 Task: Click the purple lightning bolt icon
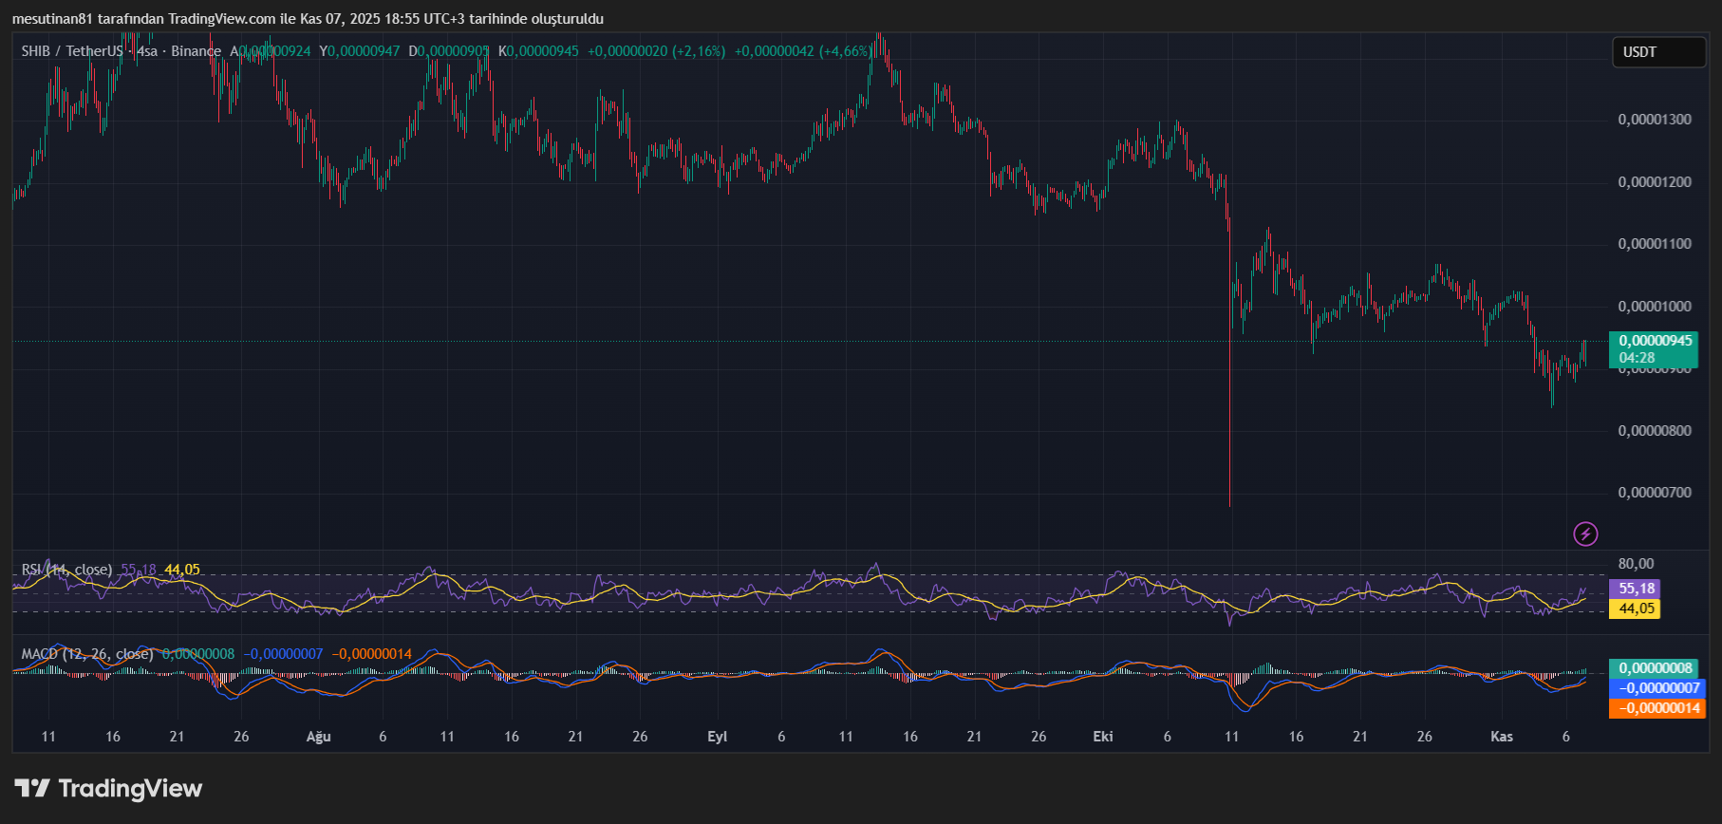(x=1585, y=534)
